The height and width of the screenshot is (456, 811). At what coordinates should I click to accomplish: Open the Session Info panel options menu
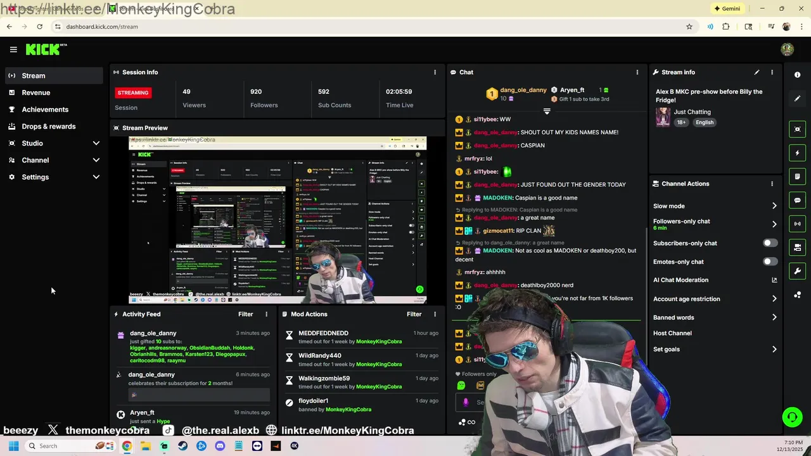[435, 72]
